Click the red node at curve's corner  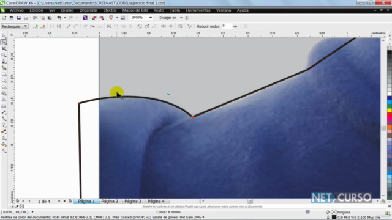click(x=192, y=117)
